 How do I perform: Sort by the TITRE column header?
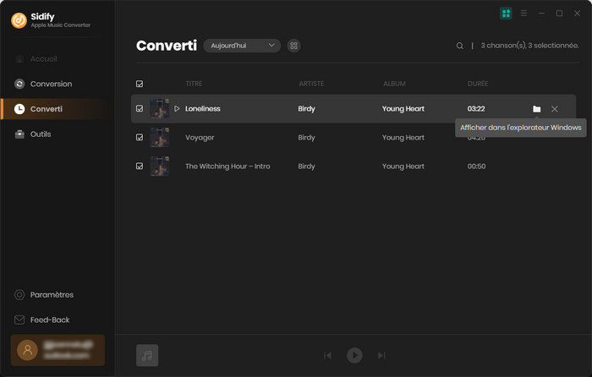194,84
